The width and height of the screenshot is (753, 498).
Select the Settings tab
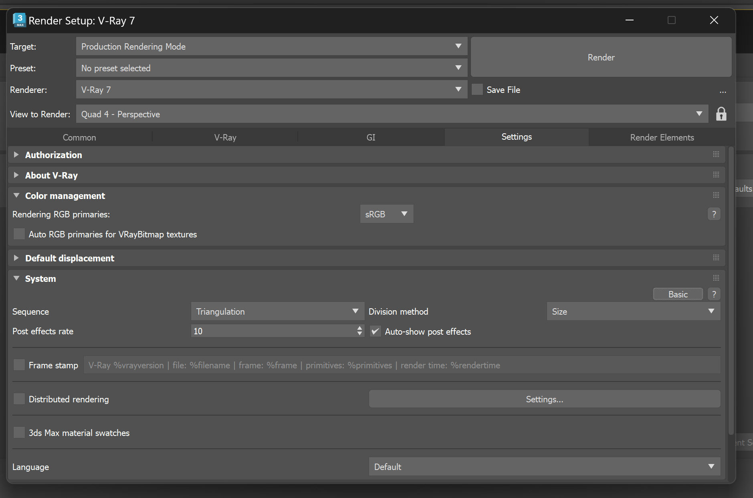pos(517,137)
